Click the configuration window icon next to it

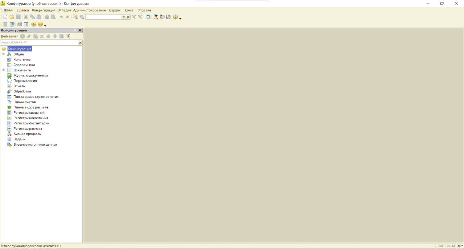click(12, 24)
